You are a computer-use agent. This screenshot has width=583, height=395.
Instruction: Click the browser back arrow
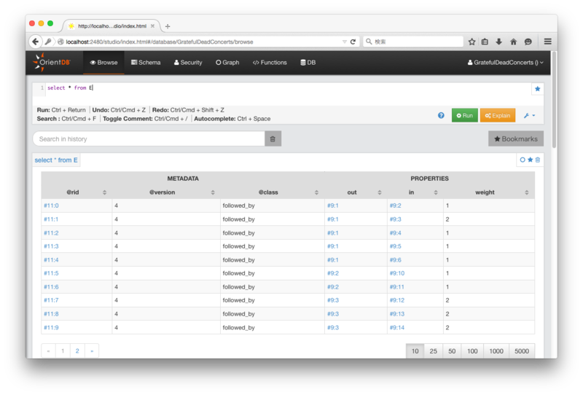pos(35,42)
